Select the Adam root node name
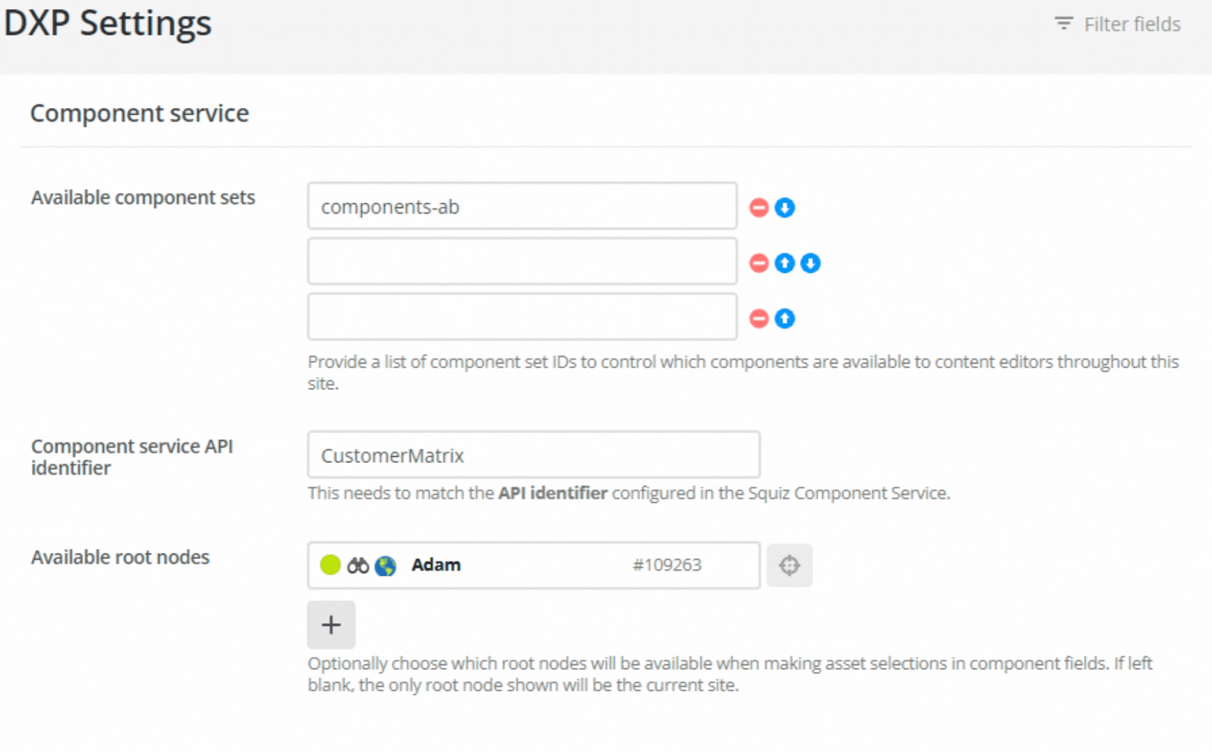Viewport: 1212px width, 752px height. point(436,565)
